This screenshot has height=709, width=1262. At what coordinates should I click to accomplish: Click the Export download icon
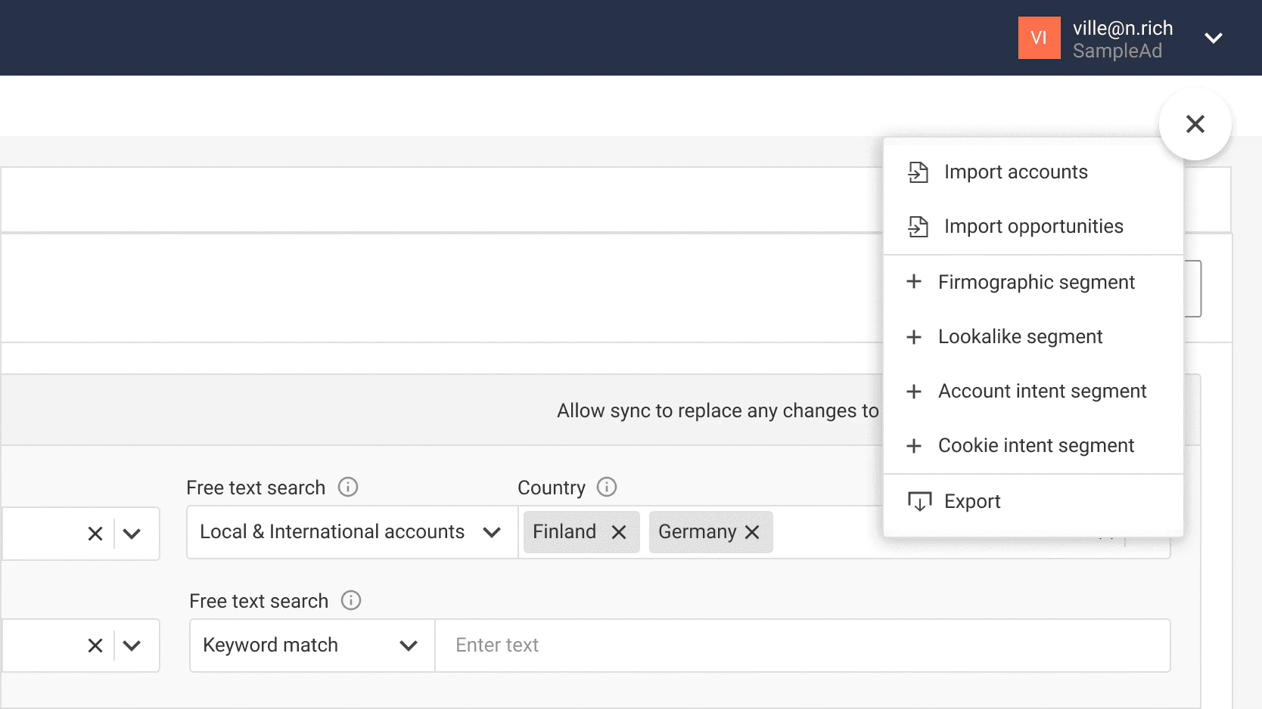pos(918,501)
